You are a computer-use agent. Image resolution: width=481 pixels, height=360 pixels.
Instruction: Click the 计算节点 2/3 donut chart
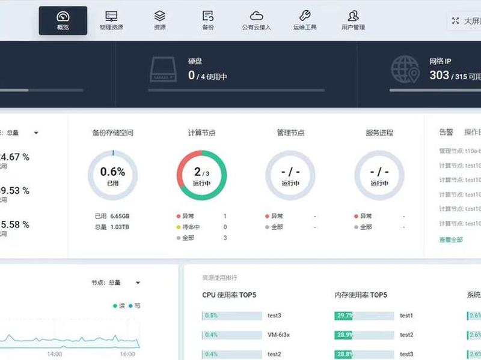pyautogui.click(x=201, y=175)
